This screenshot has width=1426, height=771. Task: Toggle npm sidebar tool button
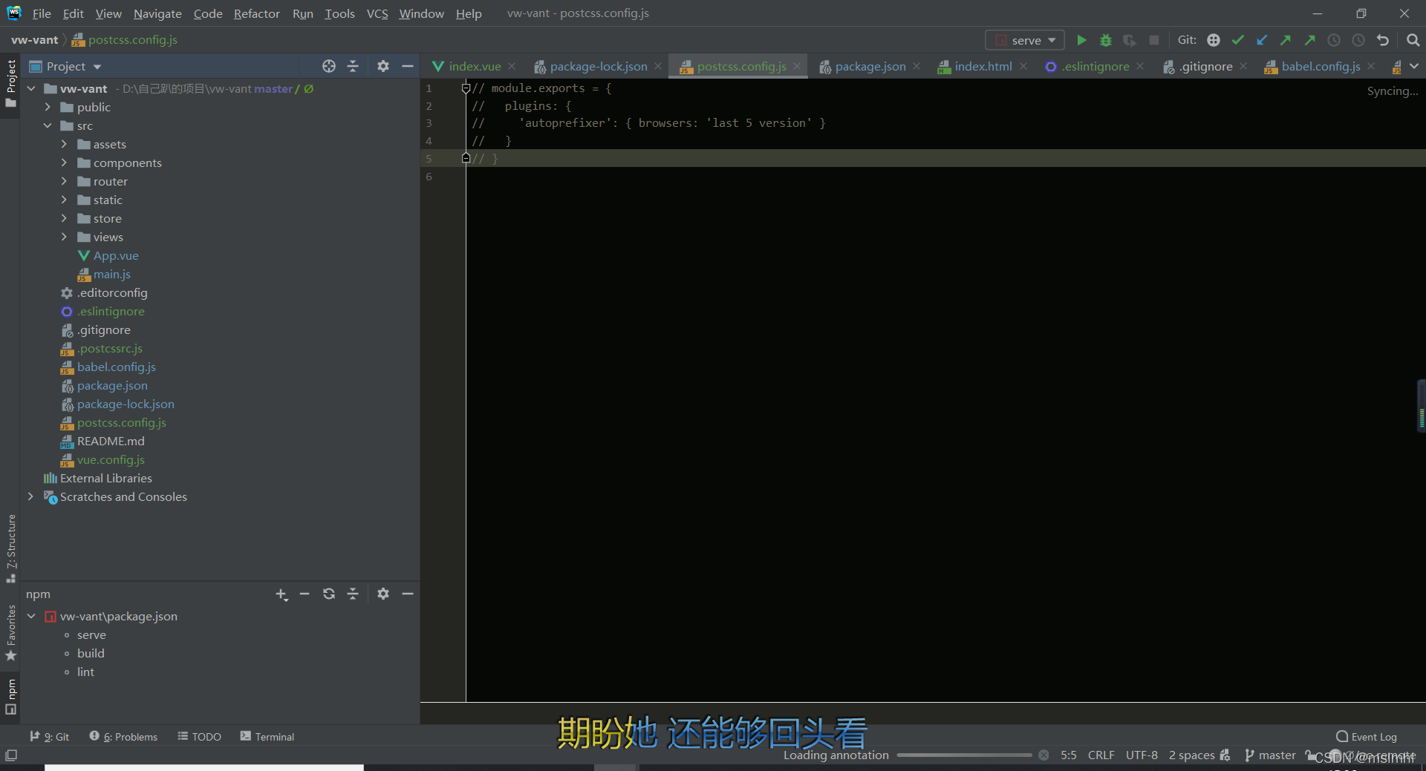(10, 696)
